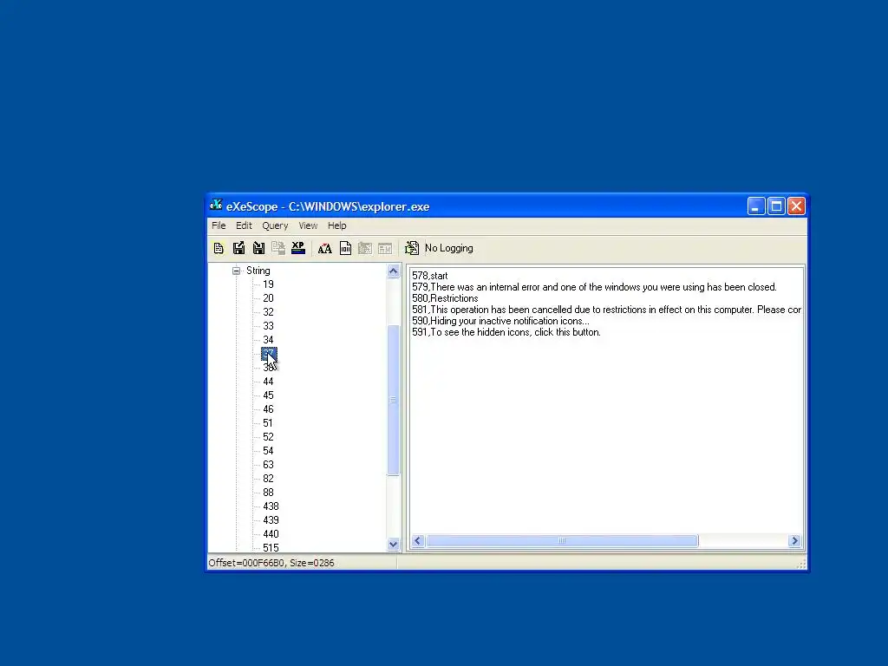This screenshot has width=888, height=666.
Task: Select string table 82 in the tree
Action: pos(269,479)
